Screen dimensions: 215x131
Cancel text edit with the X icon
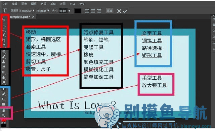point(119,11)
